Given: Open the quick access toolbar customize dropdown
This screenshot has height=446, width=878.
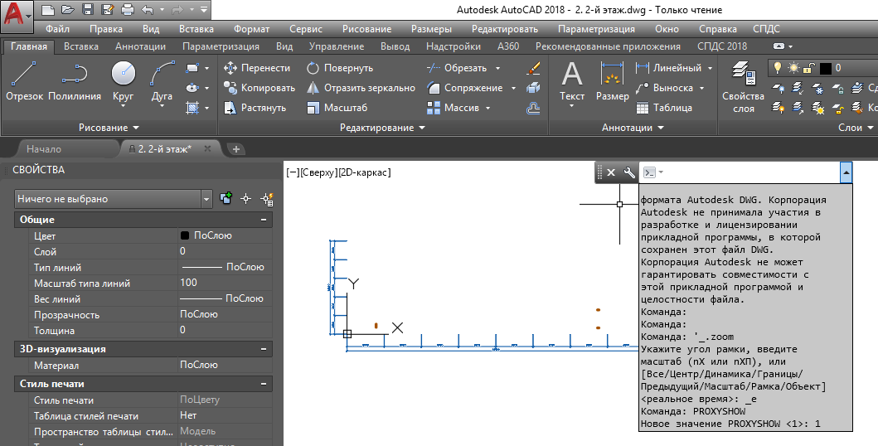Looking at the screenshot, I should click(204, 9).
